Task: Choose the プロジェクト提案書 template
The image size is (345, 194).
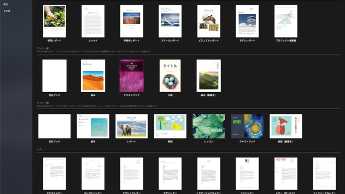Action: [286, 21]
